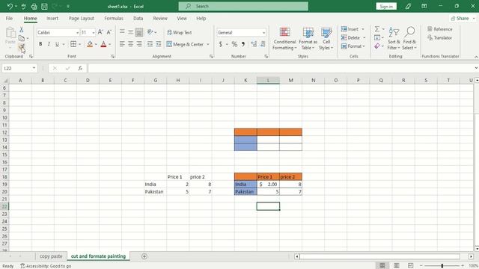Viewport: 479px width, 269px height.
Task: Open the Name Box dropdown arrow
Action: 34,68
